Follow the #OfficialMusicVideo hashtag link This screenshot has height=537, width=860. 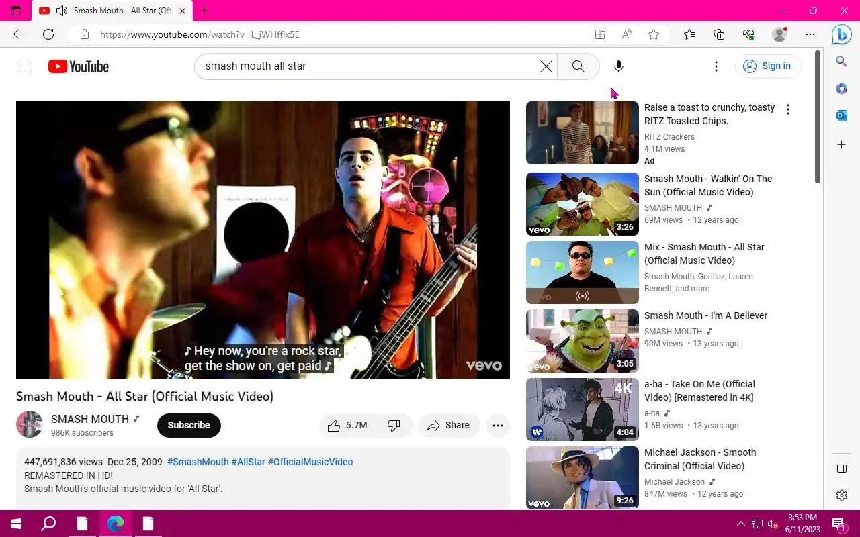[310, 462]
